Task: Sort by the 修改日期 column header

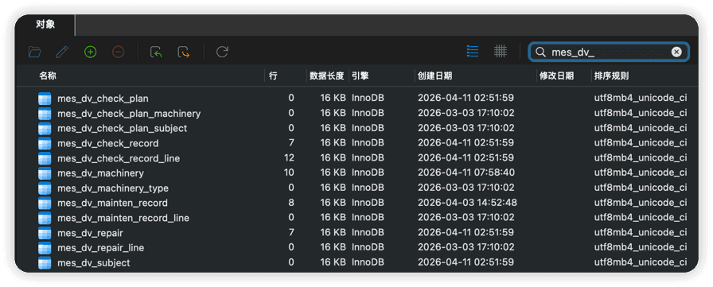Action: (556, 76)
